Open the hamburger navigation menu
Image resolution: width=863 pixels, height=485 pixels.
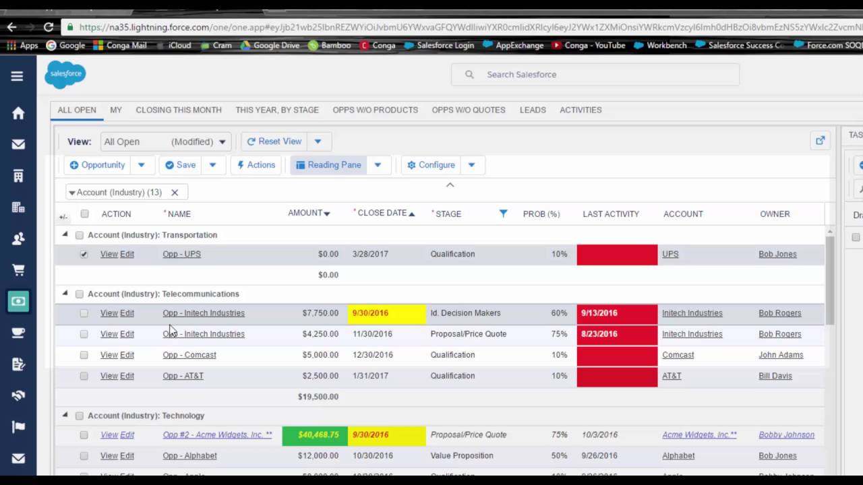click(x=17, y=76)
